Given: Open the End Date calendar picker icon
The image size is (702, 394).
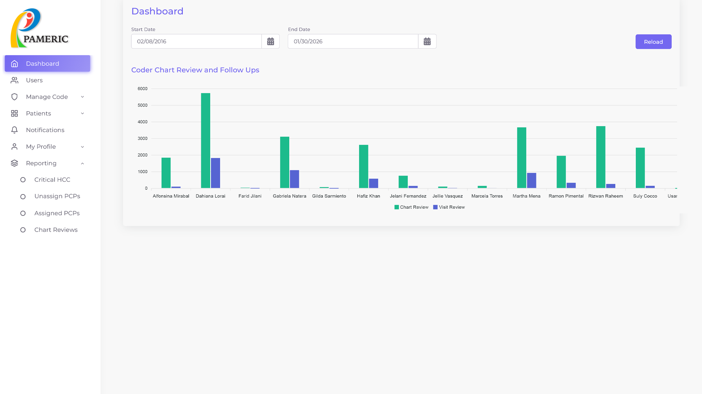Looking at the screenshot, I should [427, 42].
